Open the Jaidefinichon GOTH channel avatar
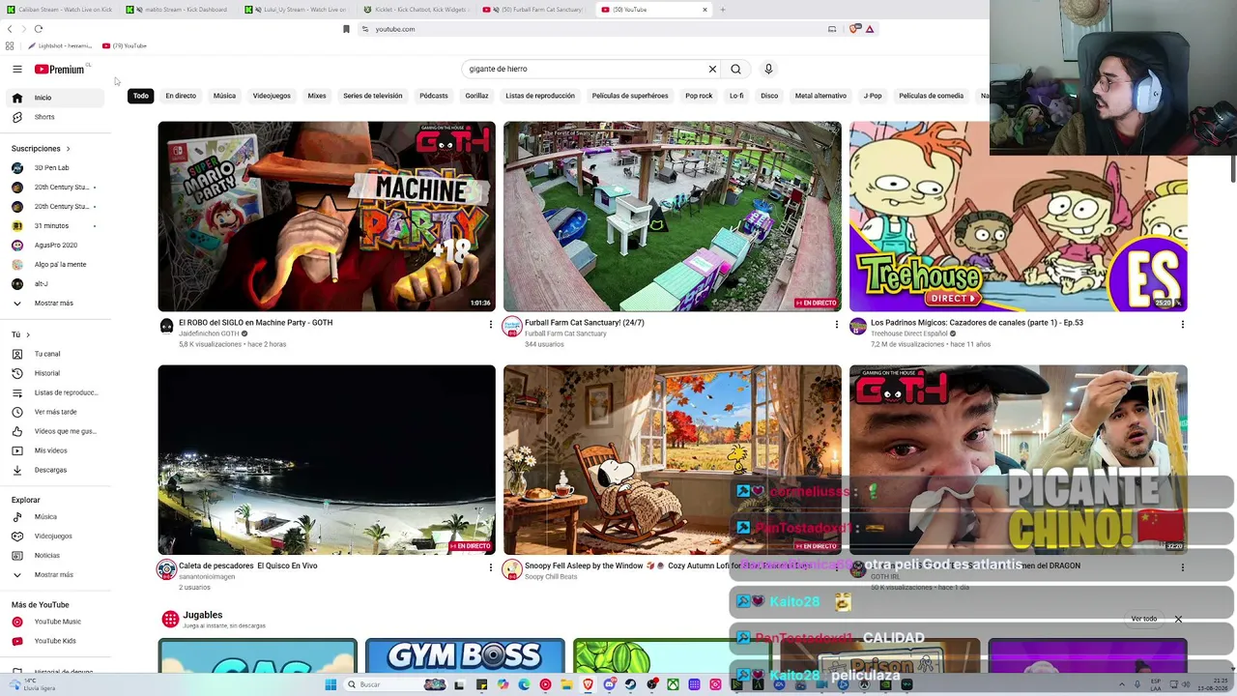Screen dimensions: 1237x696 [167, 326]
